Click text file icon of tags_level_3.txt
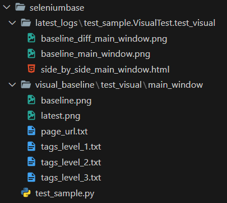 click(x=31, y=177)
